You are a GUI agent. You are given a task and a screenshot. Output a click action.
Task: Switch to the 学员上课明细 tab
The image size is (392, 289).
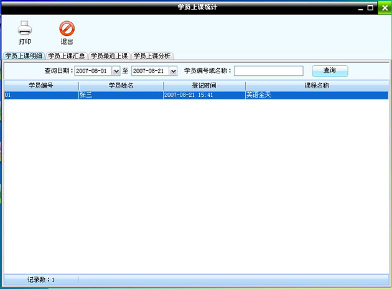click(x=24, y=56)
